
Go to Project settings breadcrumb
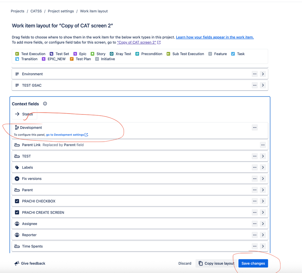[61, 11]
